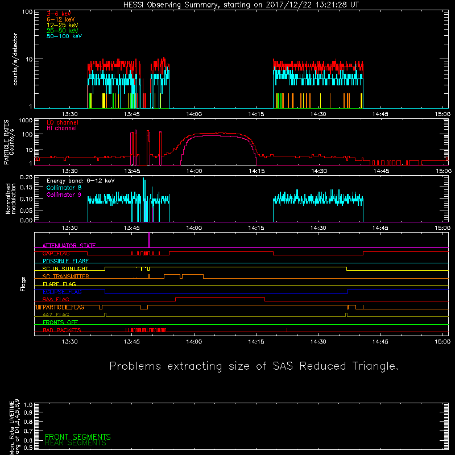Select the cyan 50-100 keV legend entry
Image resolution: width=455 pixels, height=455 pixels.
pyautogui.click(x=64, y=36)
